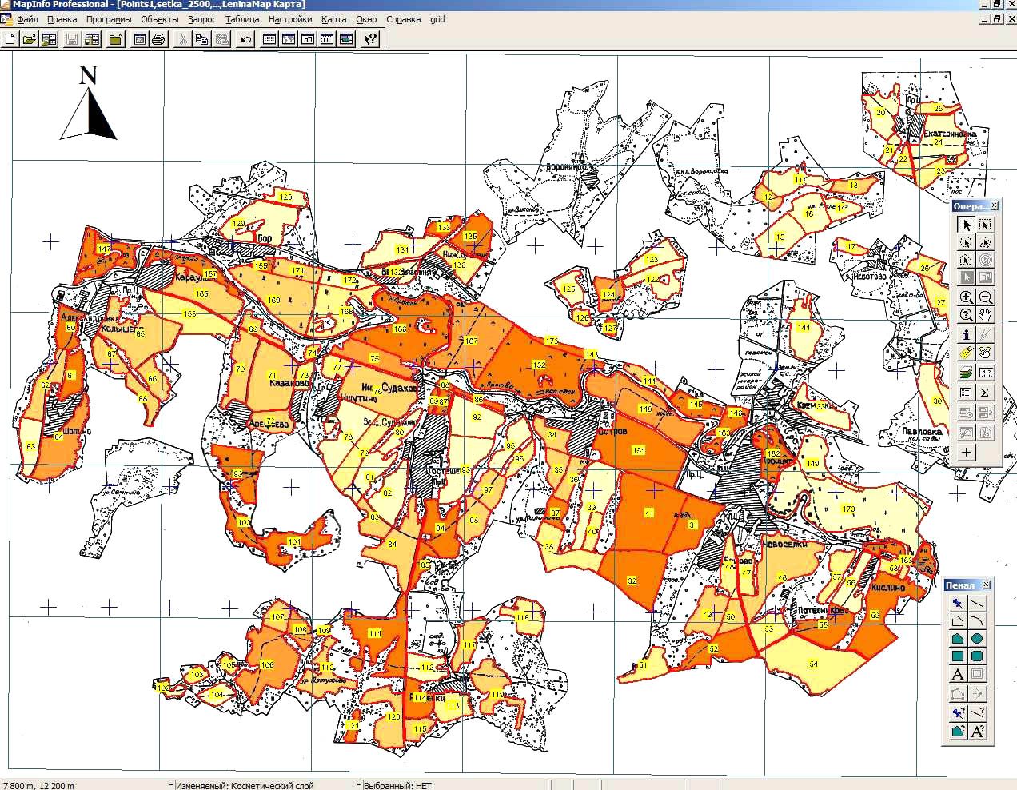Activate the hand grabber pan tool

[x=986, y=315]
